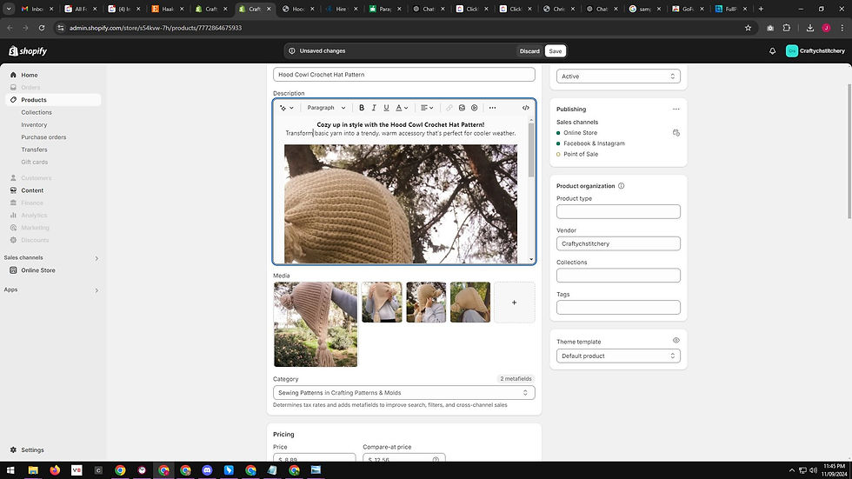Show Product organization info tooltip

coord(621,186)
